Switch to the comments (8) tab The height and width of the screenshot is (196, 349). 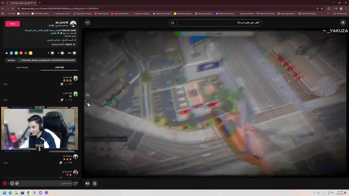[x=59, y=67]
